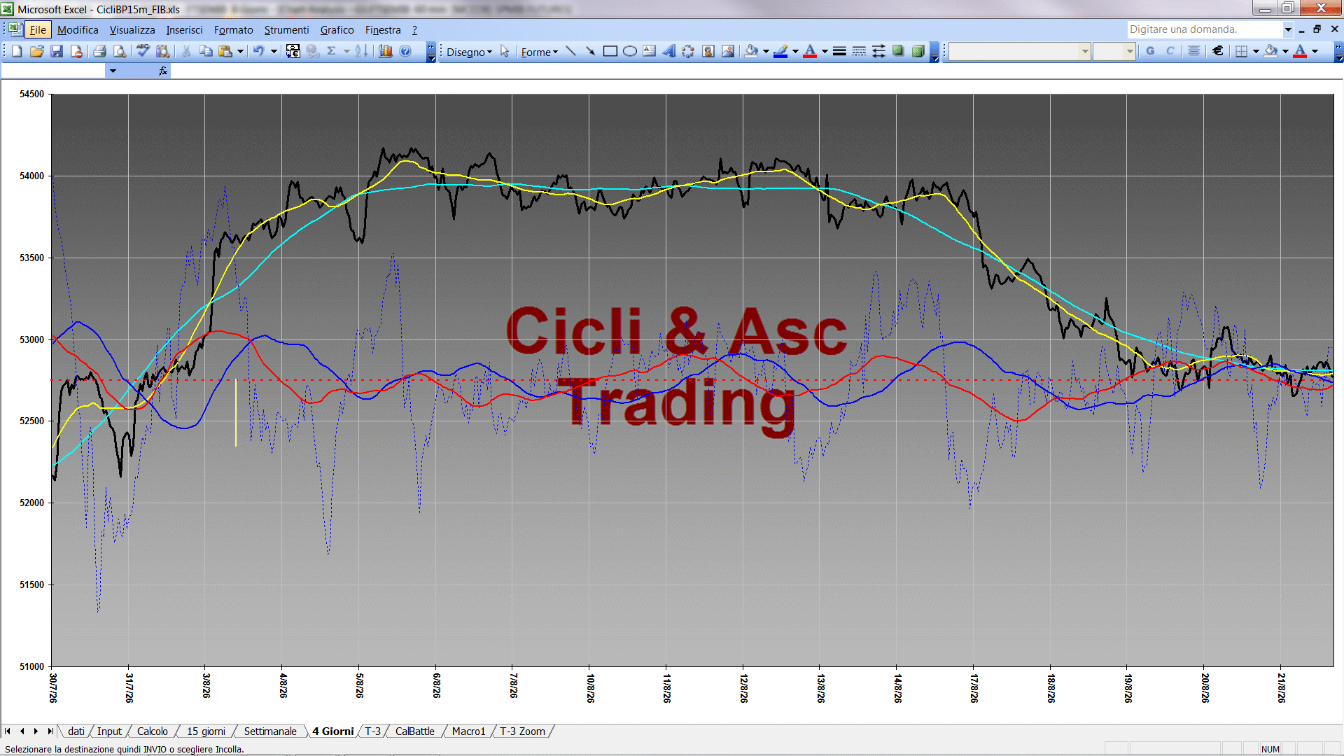This screenshot has width=1344, height=756.
Task: Go to the last sheet tab
Action: [x=50, y=731]
